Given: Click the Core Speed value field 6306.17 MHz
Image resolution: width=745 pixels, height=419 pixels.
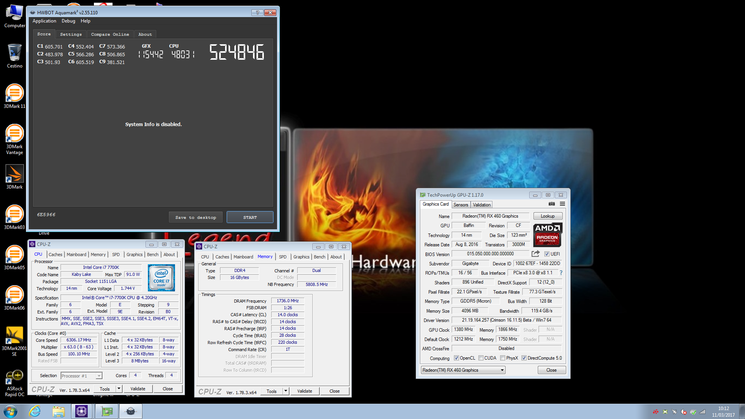Looking at the screenshot, I should pyautogui.click(x=79, y=340).
